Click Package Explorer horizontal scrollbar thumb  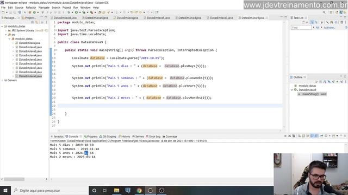click(14, 179)
